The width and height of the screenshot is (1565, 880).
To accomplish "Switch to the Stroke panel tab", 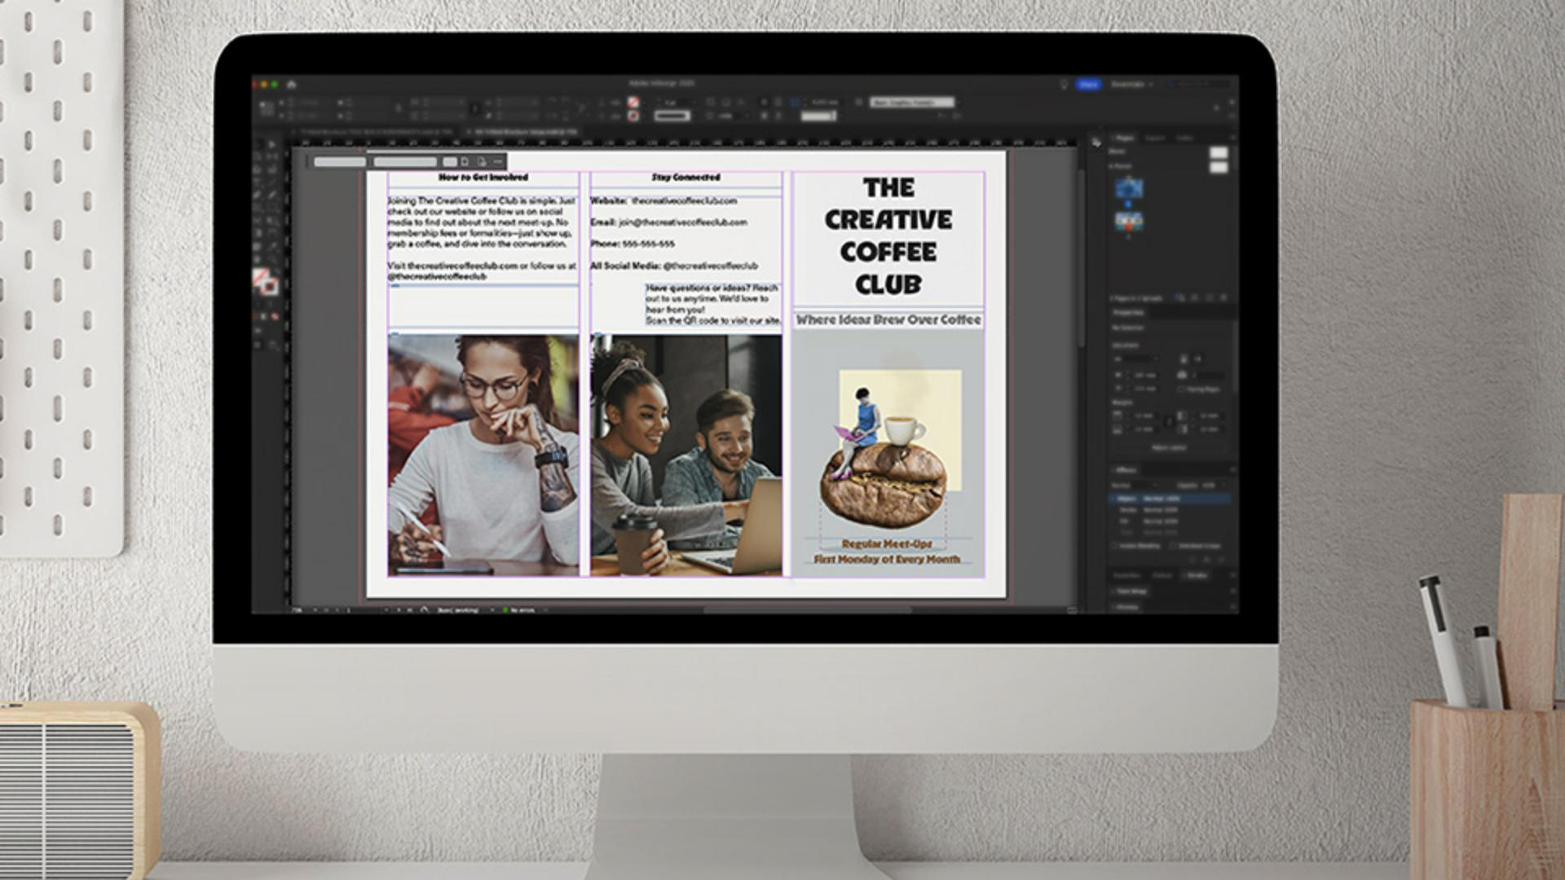I will point(1197,575).
